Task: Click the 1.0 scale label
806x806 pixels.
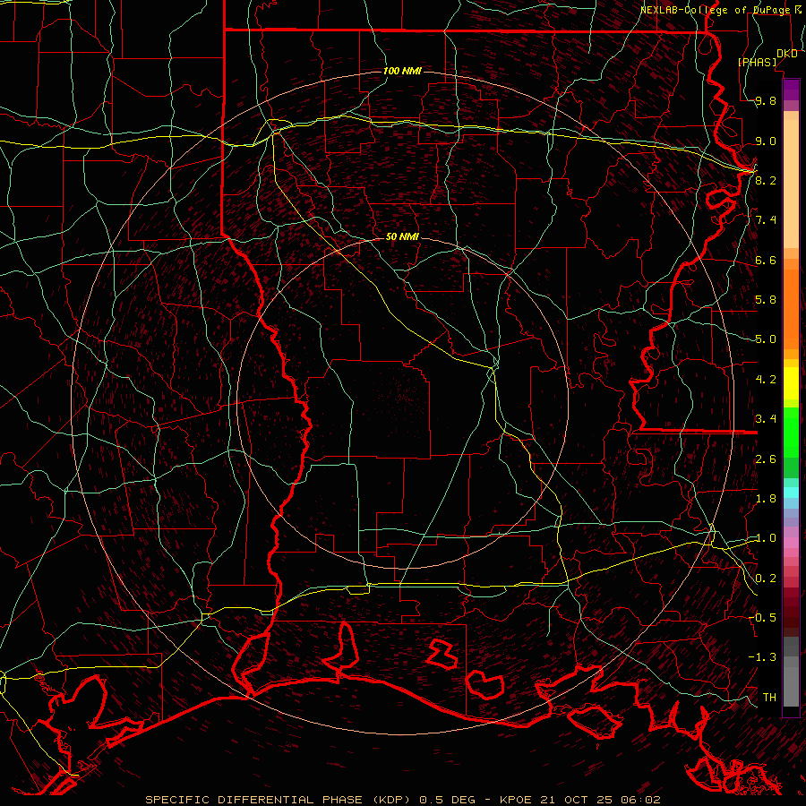Action: point(766,538)
